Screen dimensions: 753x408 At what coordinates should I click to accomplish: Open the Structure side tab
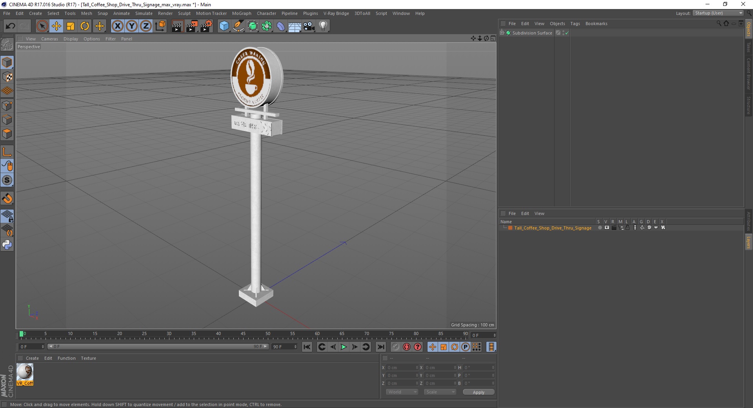point(749,105)
